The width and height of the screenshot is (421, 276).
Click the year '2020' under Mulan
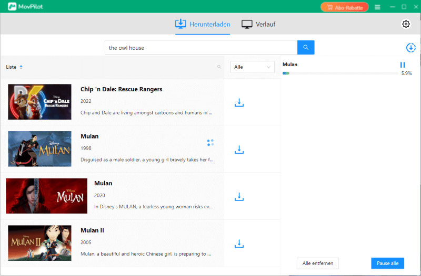pyautogui.click(x=99, y=195)
